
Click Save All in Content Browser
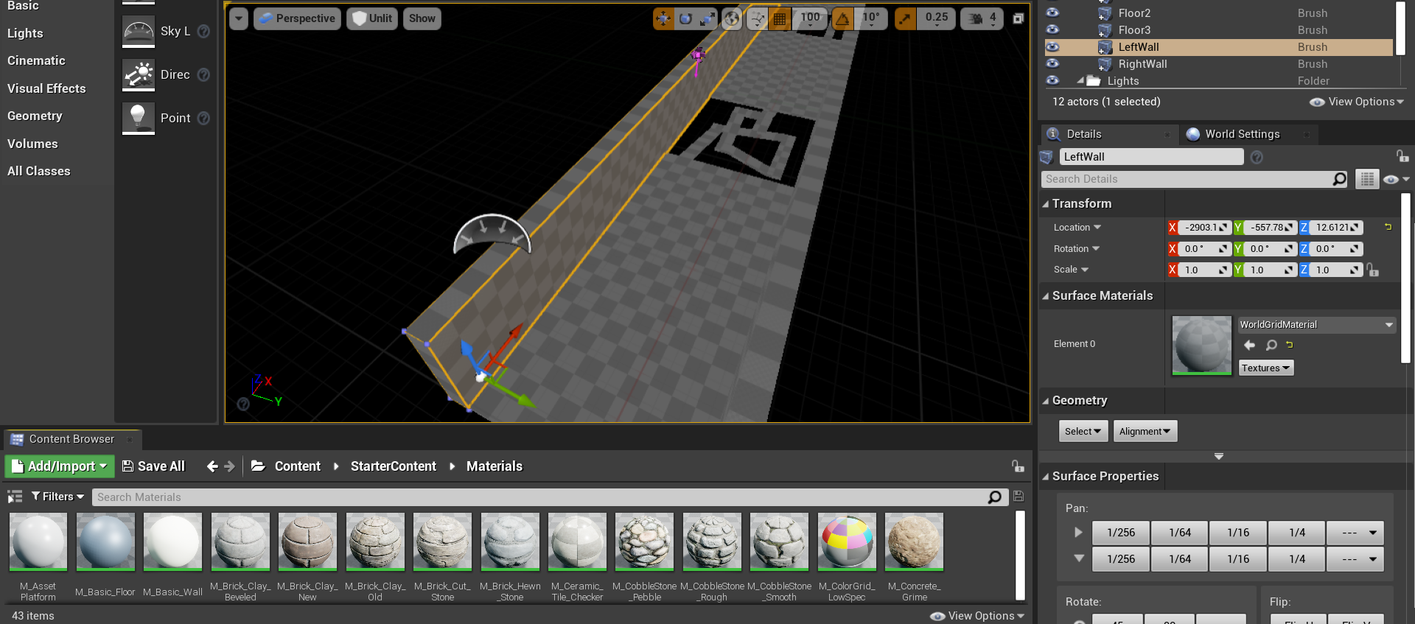point(153,466)
